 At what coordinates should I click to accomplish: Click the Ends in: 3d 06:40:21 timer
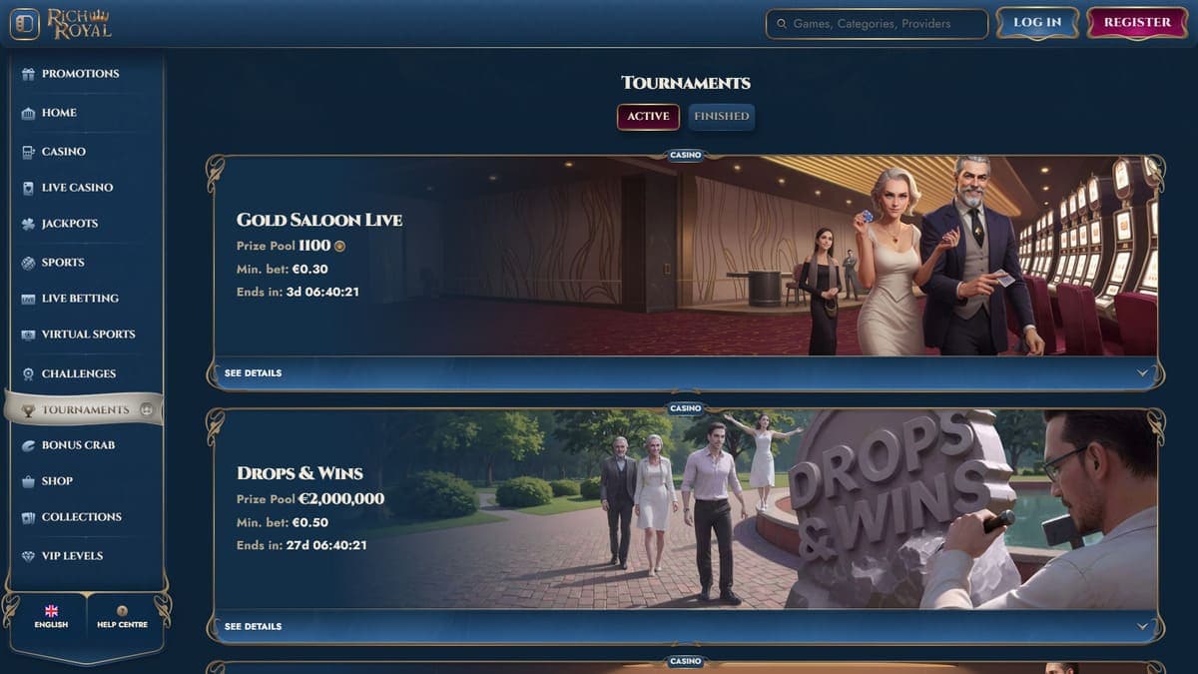(298, 293)
